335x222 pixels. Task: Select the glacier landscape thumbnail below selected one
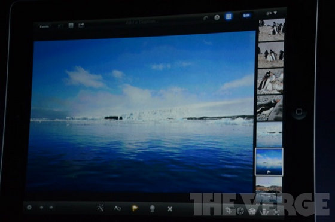click(269, 185)
